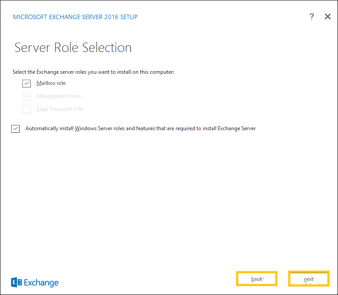Click the Exchange logo icon
Viewport: 338px width, 295px height.
tap(16, 282)
